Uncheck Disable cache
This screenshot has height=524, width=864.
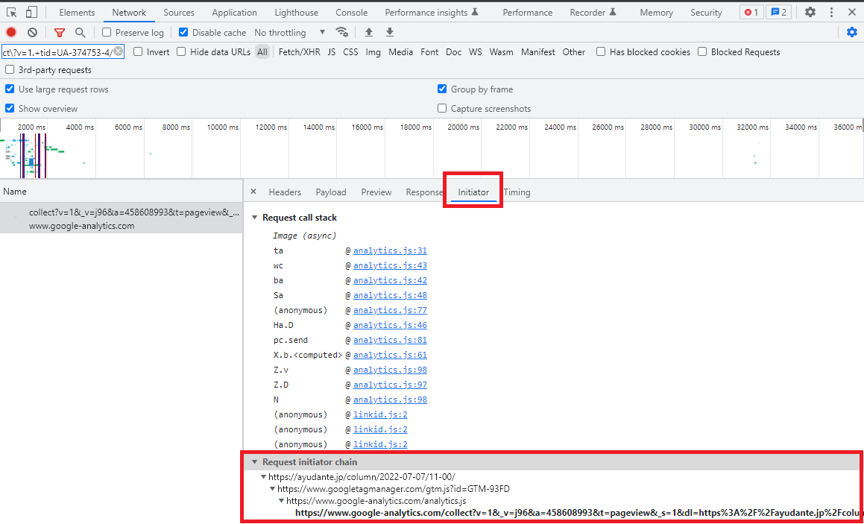[x=182, y=32]
